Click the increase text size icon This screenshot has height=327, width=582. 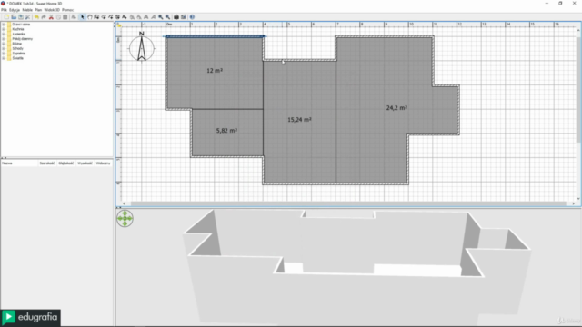132,17
